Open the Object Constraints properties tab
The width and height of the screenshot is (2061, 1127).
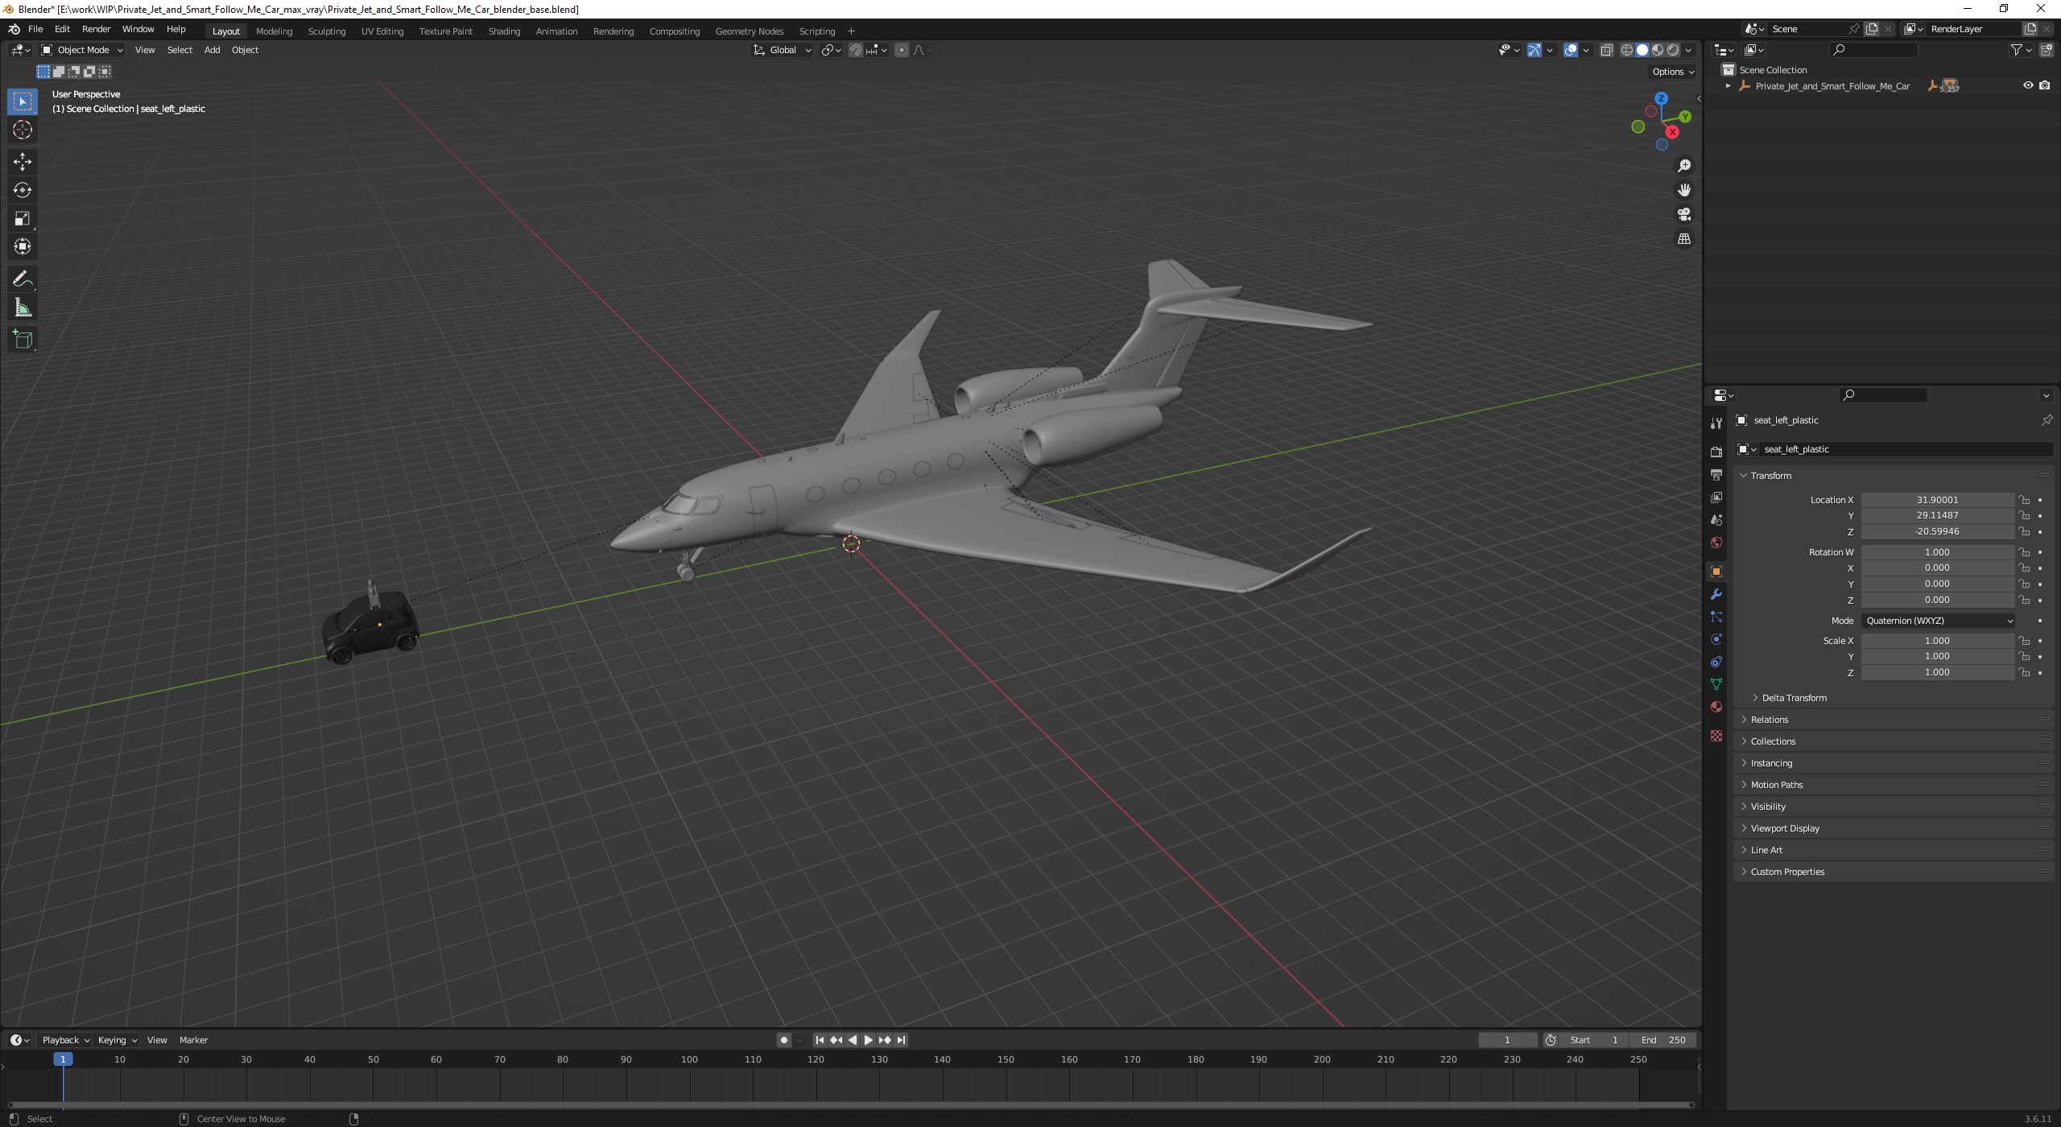[x=1716, y=662]
